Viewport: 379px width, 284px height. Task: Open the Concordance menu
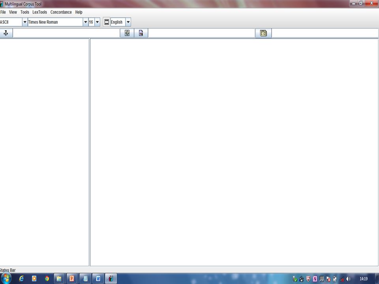coord(61,12)
